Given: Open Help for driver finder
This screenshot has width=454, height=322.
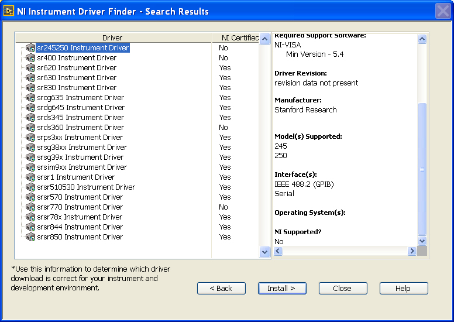Looking at the screenshot, I should [x=404, y=288].
